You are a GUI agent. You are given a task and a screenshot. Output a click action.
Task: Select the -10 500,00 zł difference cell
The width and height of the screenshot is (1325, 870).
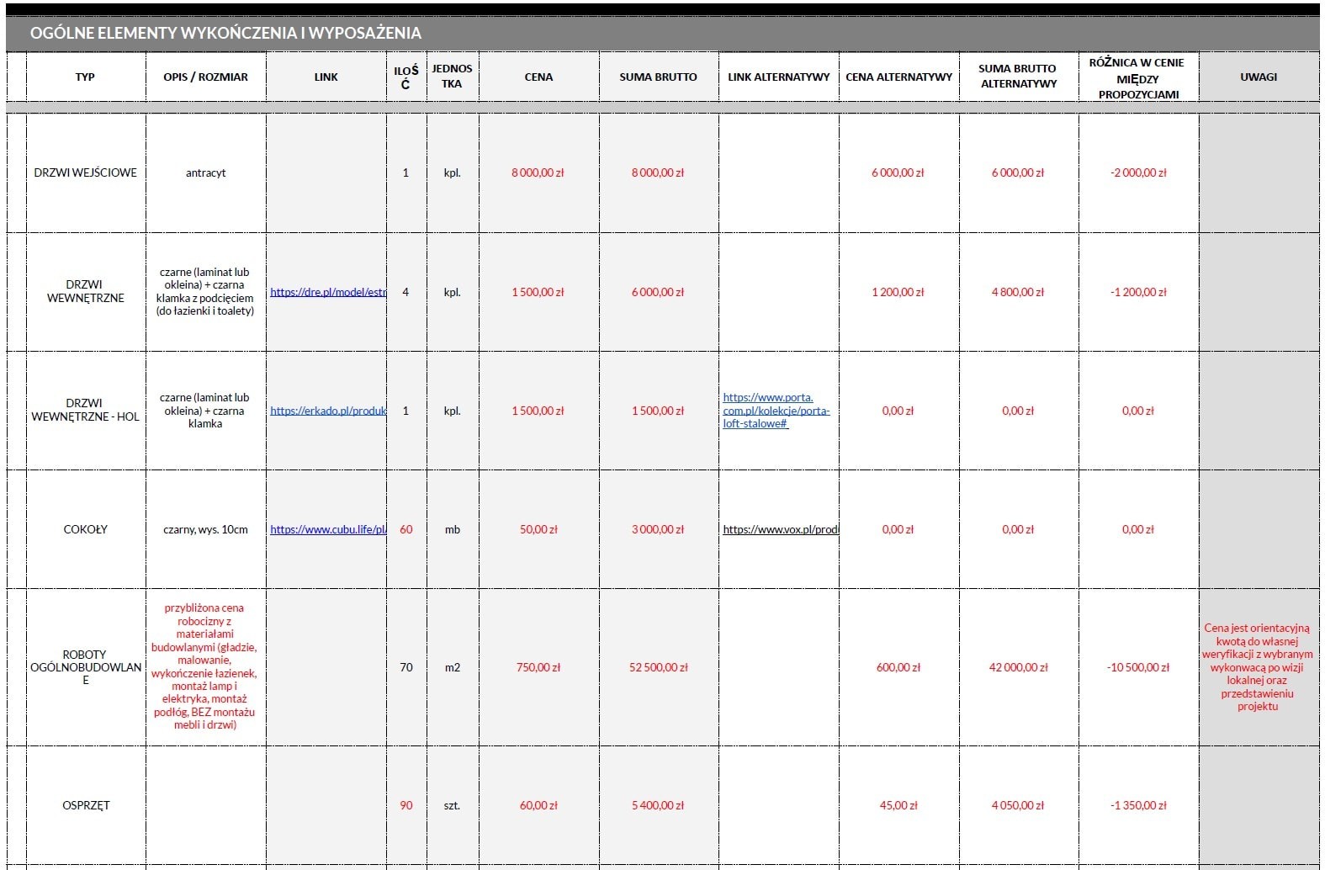point(1138,667)
